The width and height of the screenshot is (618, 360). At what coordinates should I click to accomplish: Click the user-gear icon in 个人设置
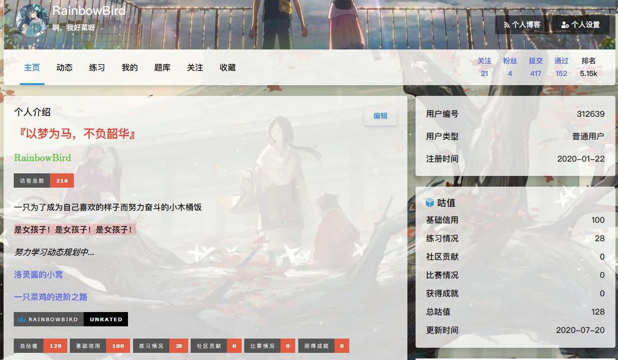pos(565,24)
